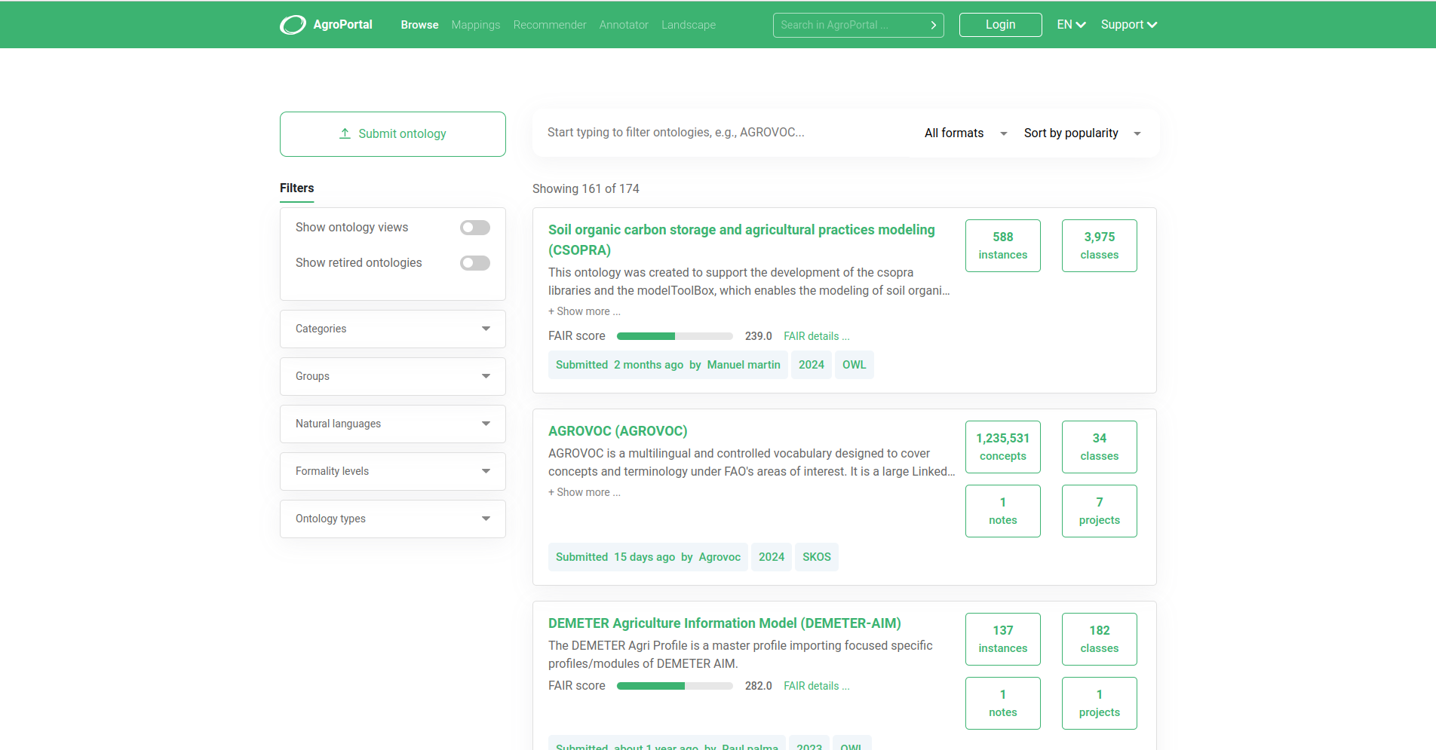1436x750 pixels.
Task: Click CSOPRA FAIR score progress bar
Action: click(675, 336)
